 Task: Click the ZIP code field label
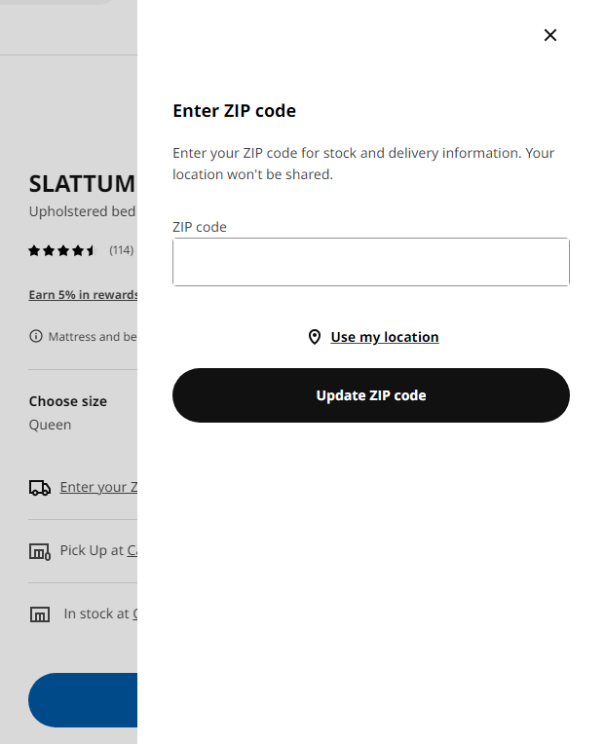pos(200,227)
